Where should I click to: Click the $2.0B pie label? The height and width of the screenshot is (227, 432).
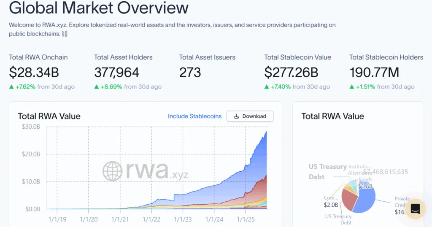coord(331,205)
